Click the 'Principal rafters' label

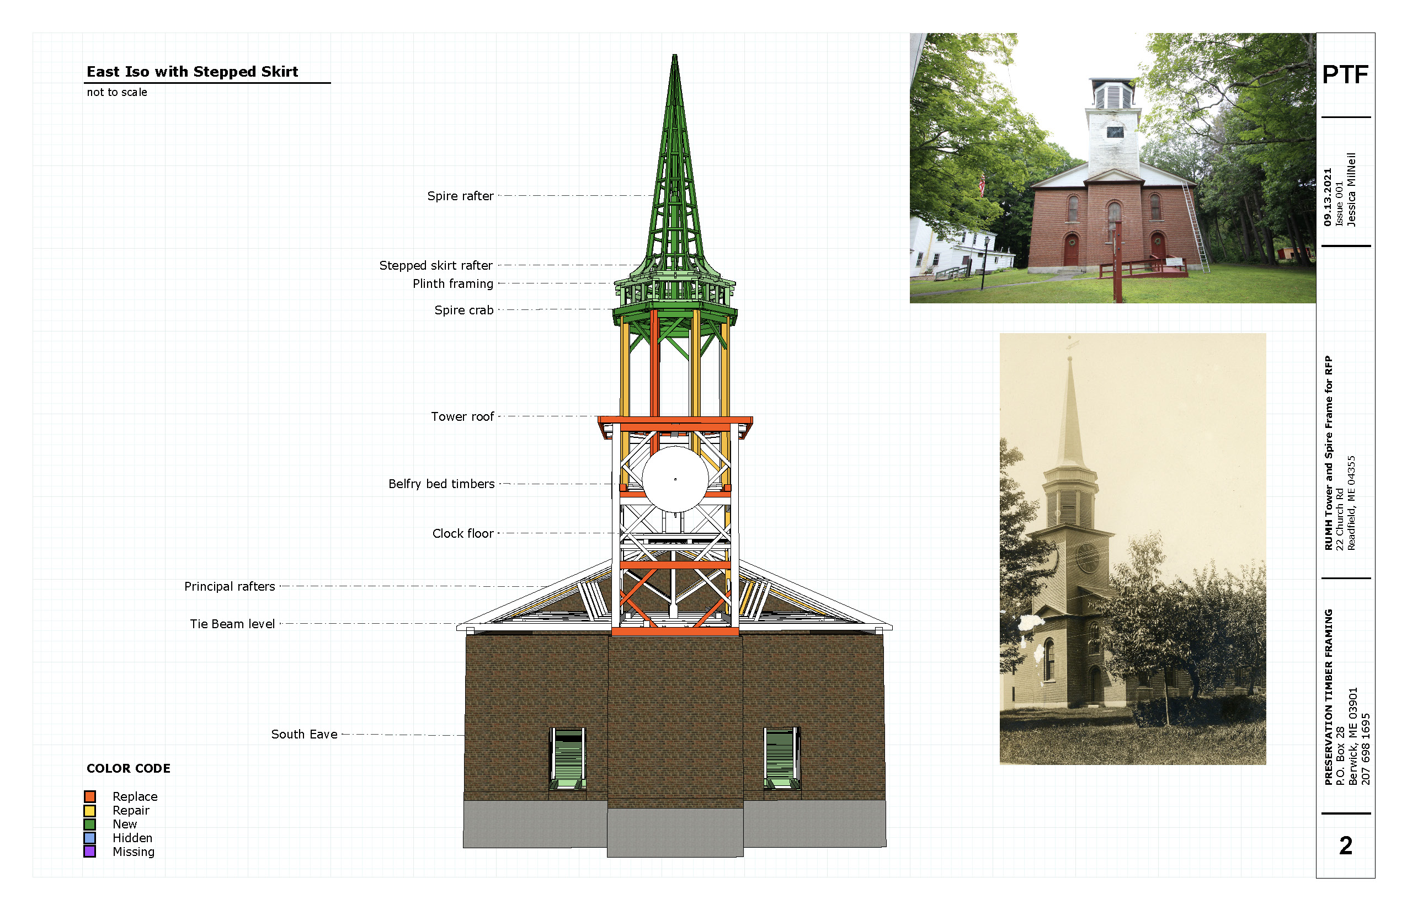tap(230, 587)
